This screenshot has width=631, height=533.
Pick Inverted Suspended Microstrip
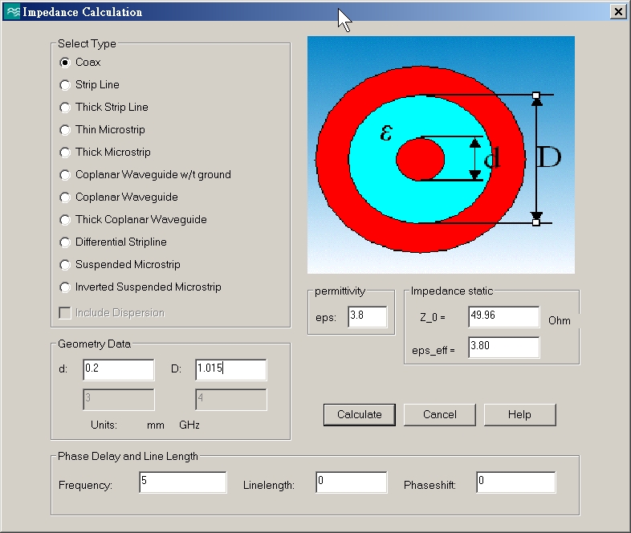(x=66, y=287)
